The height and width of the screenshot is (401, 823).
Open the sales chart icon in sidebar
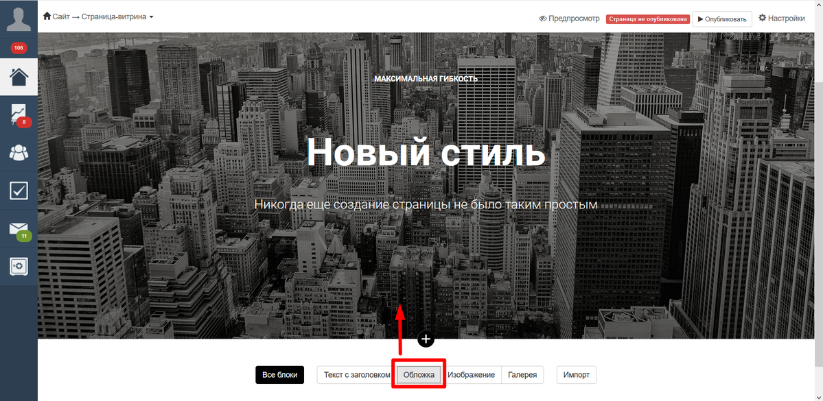[x=19, y=114]
